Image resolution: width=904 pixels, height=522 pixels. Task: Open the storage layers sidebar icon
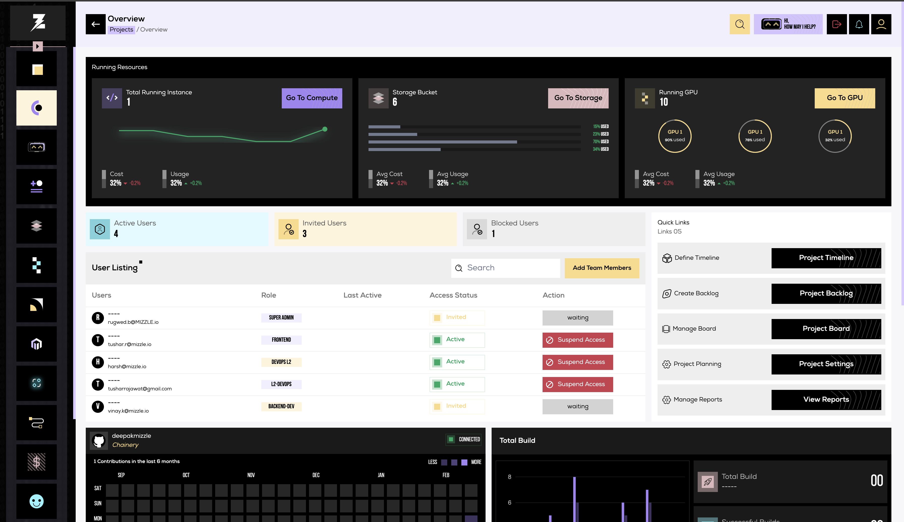37,226
